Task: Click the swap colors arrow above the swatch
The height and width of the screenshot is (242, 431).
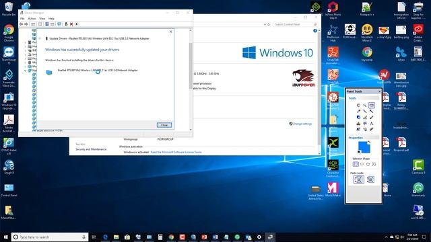Action: tap(369, 143)
